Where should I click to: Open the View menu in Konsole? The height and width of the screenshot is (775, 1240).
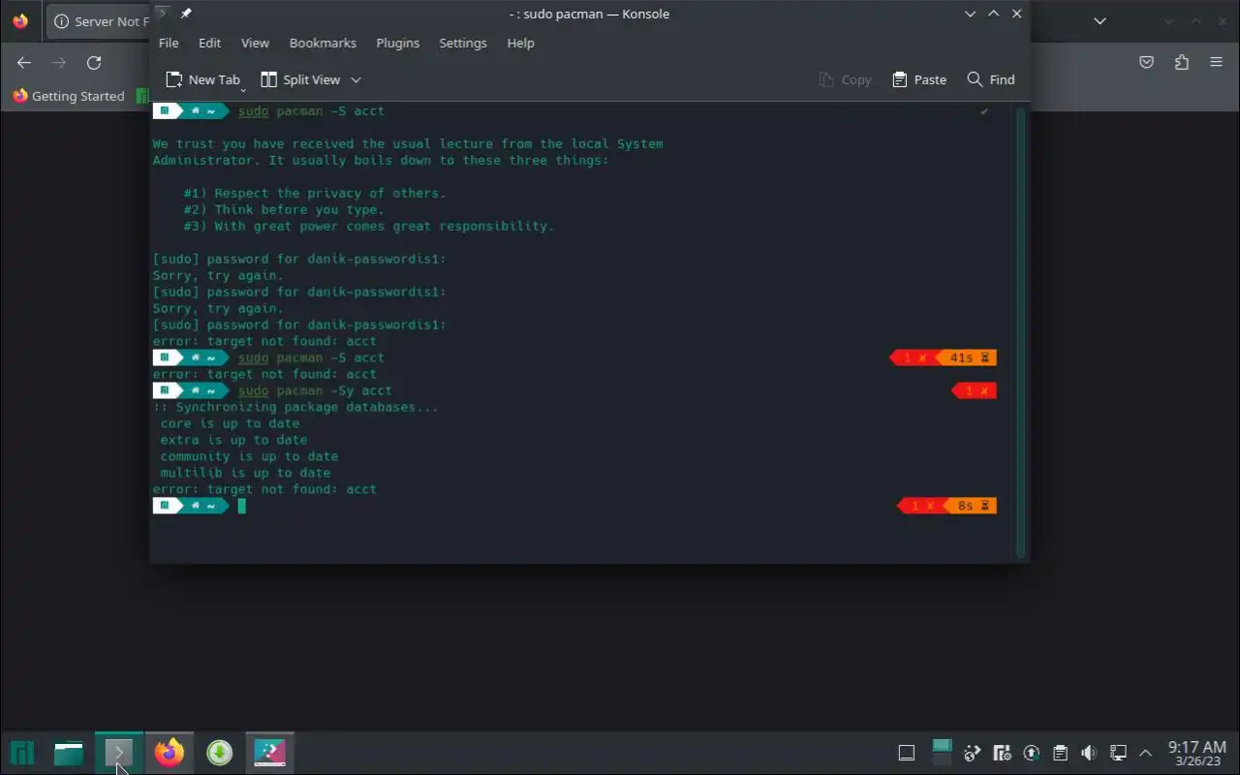(x=255, y=43)
